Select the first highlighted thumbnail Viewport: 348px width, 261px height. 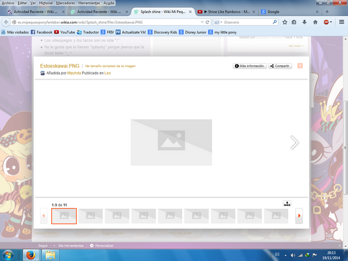[64, 216]
